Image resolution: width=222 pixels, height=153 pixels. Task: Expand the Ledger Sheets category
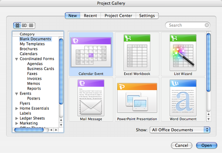tap(17, 118)
